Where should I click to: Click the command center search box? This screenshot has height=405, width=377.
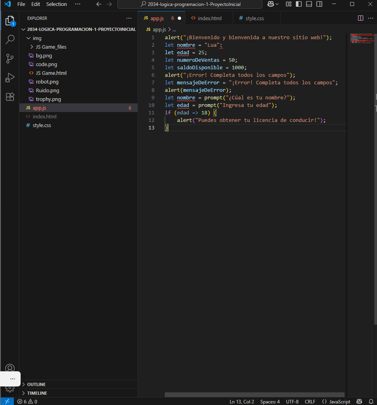click(190, 4)
